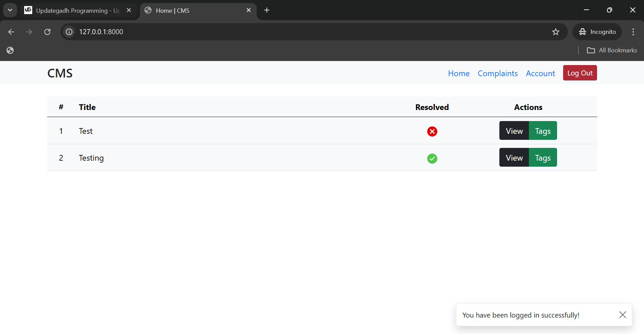Image resolution: width=644 pixels, height=334 pixels.
Task: Open the All Bookmarks folder
Action: pyautogui.click(x=611, y=50)
